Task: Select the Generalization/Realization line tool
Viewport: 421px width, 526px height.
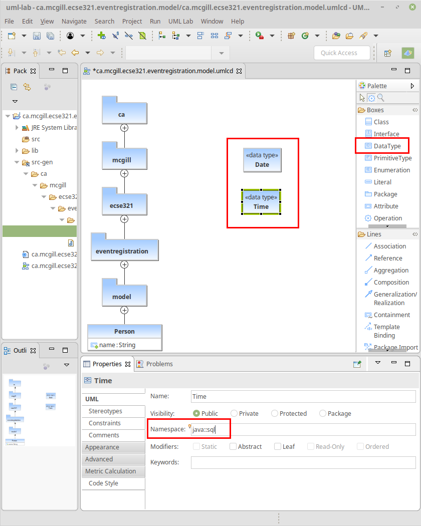Action: point(391,299)
